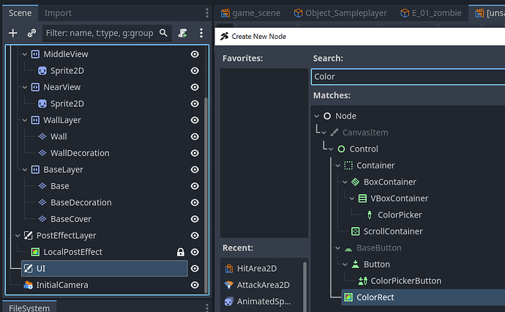
Task: Click the HitArea2D icon in Recent
Action: click(x=230, y=269)
